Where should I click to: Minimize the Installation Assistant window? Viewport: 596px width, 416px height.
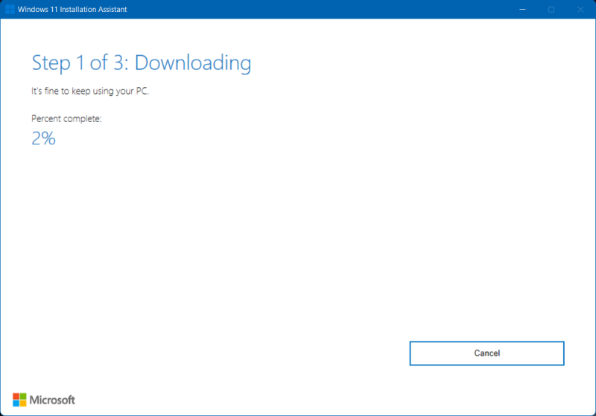point(524,9)
